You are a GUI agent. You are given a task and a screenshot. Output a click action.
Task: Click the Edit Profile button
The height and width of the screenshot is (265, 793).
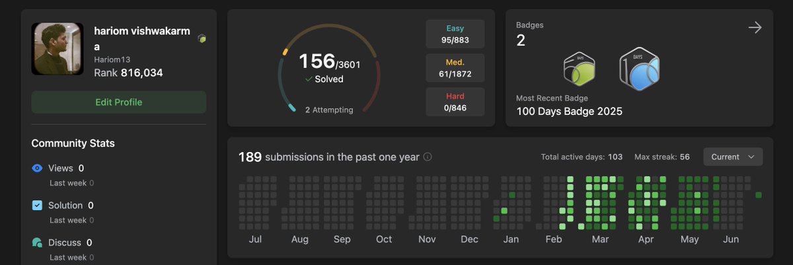pos(119,102)
